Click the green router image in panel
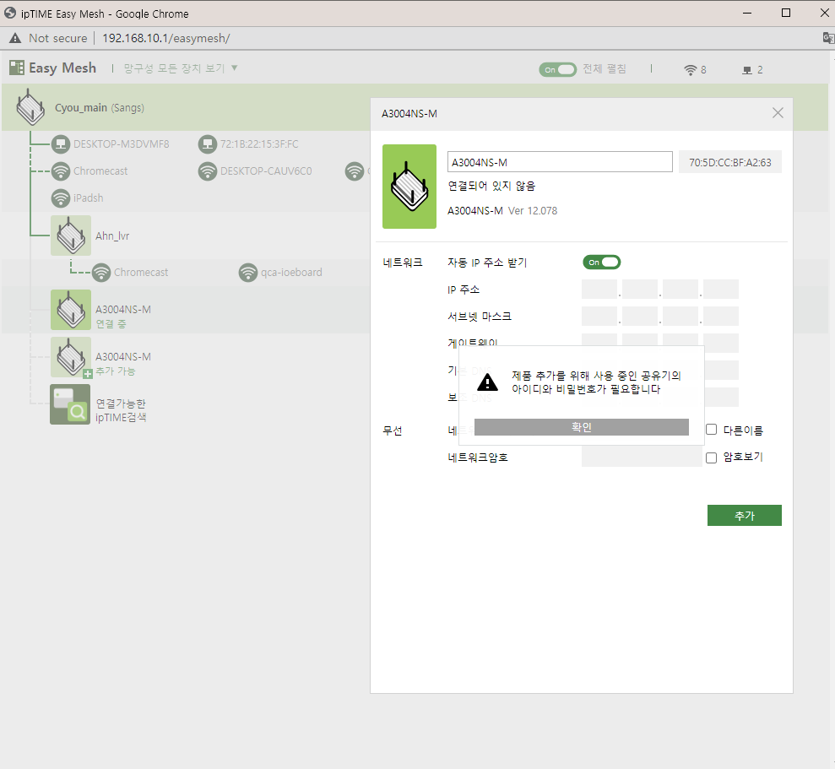 409,187
